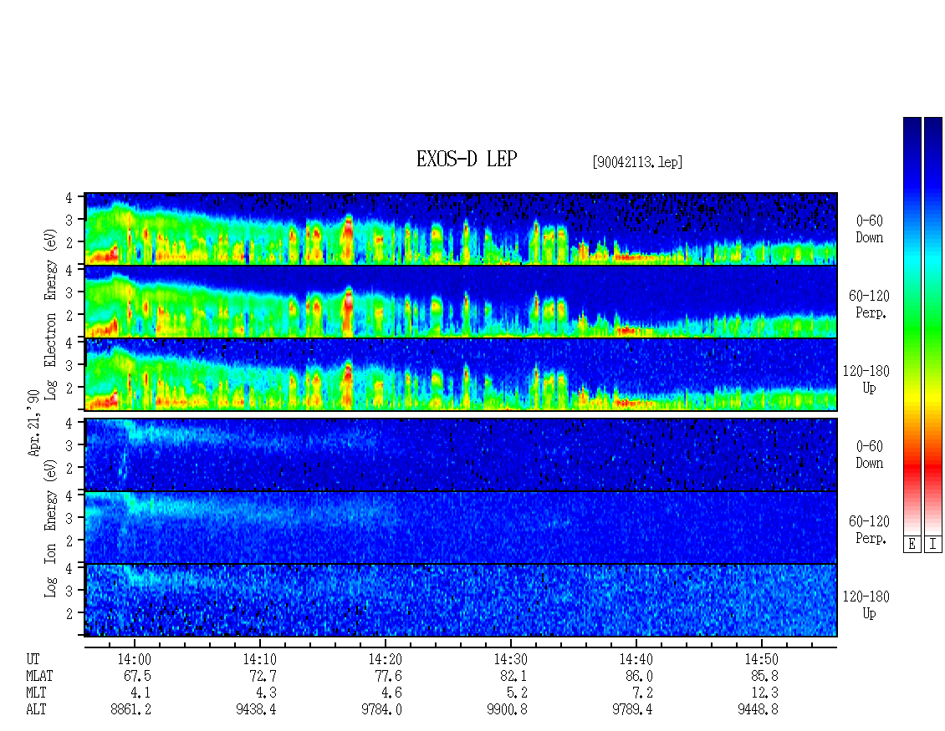Click the ALT row label
945x731 pixels.
click(x=36, y=710)
